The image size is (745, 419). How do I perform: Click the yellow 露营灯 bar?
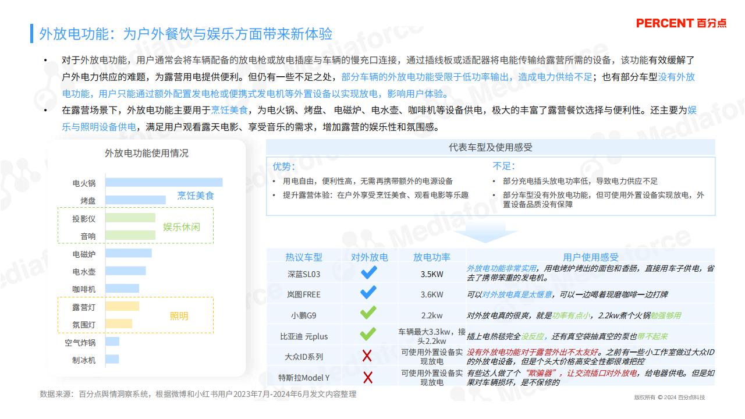pyautogui.click(x=122, y=306)
